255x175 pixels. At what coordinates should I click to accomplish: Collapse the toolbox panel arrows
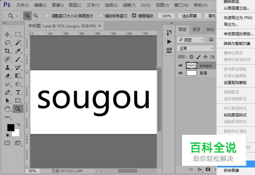[4, 23]
